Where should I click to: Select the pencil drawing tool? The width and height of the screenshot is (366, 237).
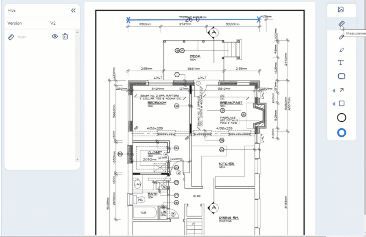[341, 37]
